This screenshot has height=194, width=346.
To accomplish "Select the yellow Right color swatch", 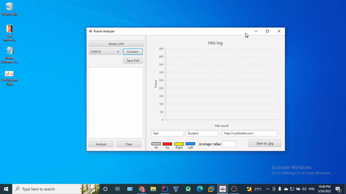I will point(179,144).
